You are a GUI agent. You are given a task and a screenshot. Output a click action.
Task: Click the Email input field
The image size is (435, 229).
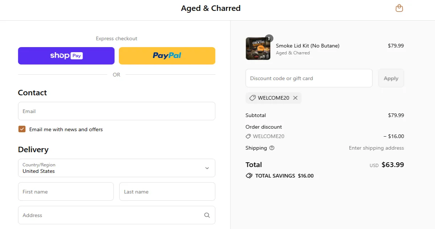point(116,111)
